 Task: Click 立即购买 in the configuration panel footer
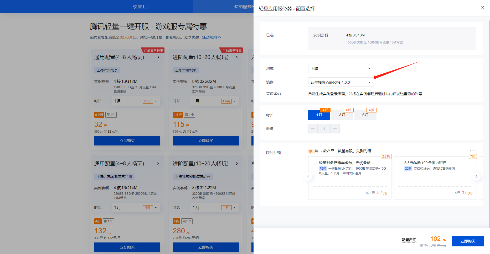pyautogui.click(x=468, y=241)
